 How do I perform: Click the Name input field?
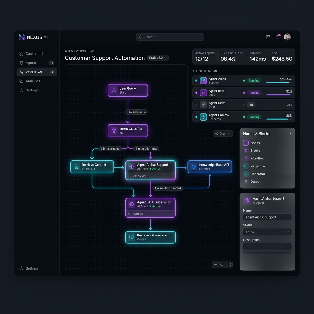[267, 217]
